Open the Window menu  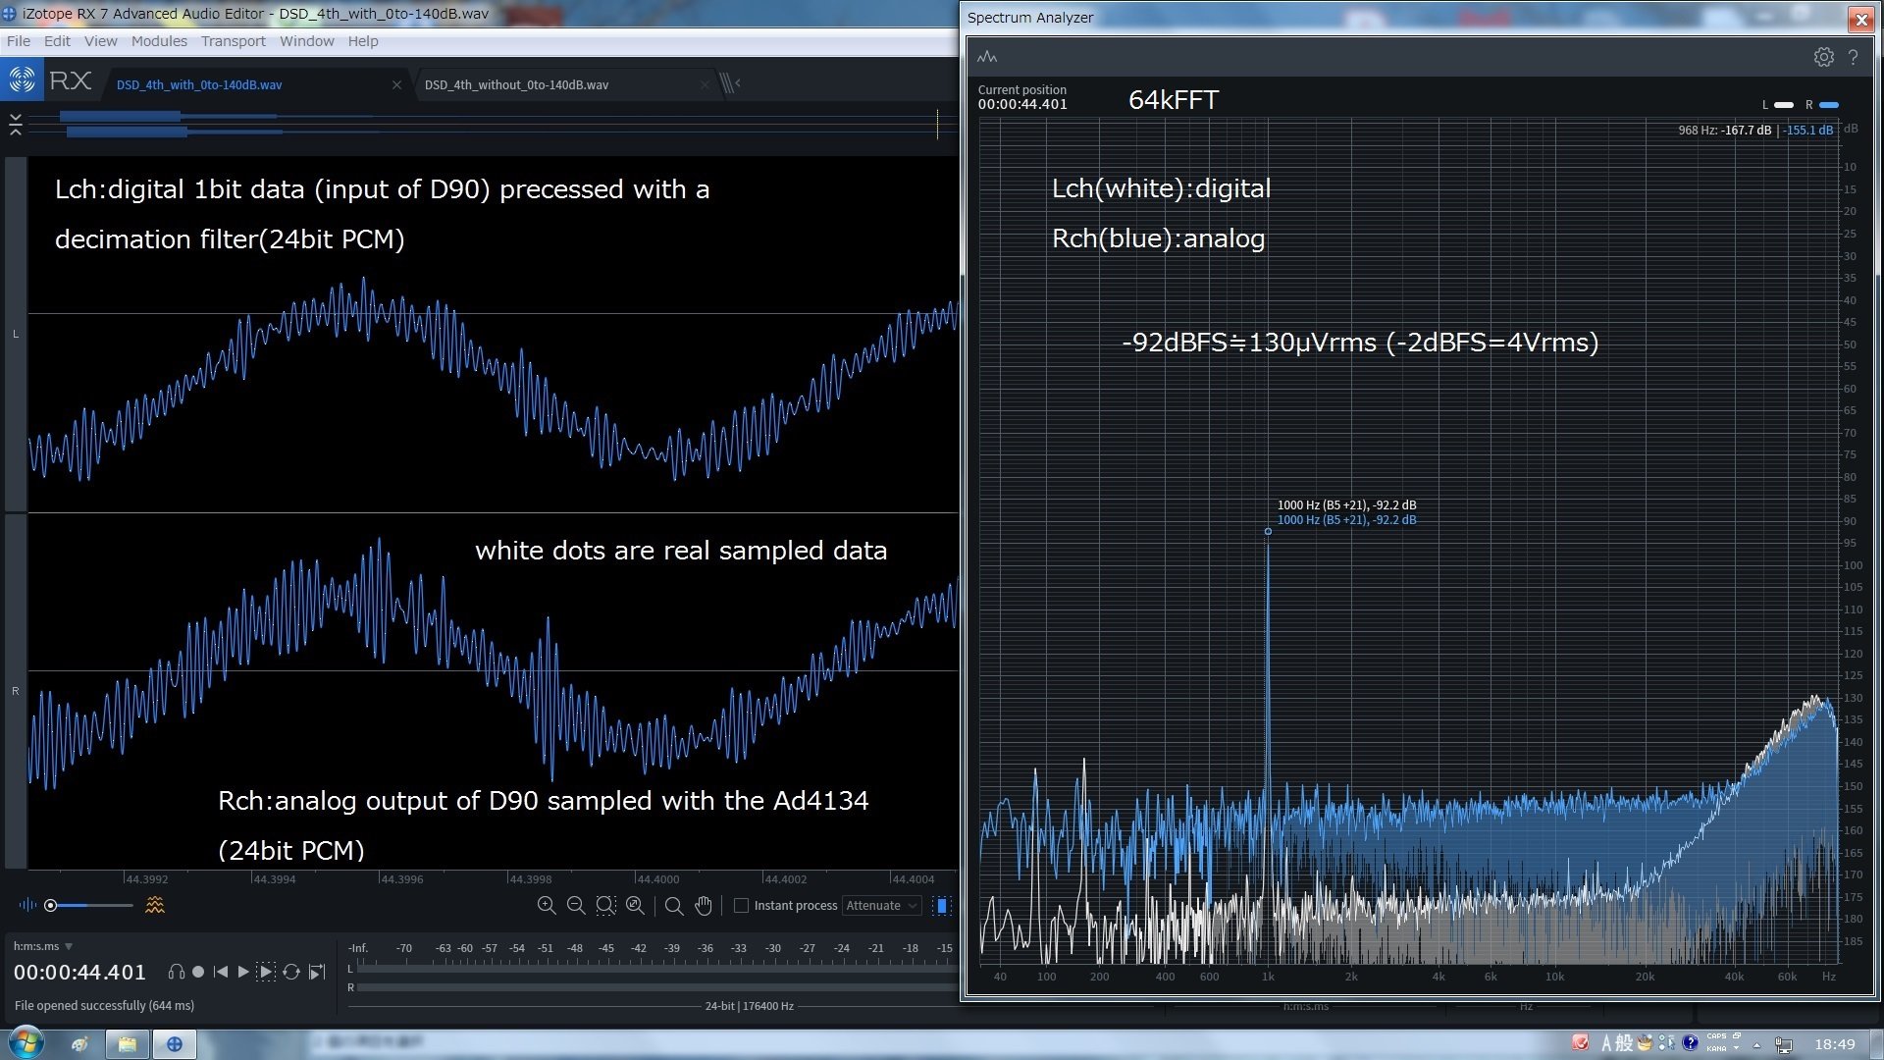(x=306, y=41)
